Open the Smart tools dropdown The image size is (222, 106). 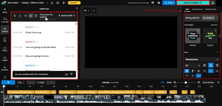click(67, 16)
